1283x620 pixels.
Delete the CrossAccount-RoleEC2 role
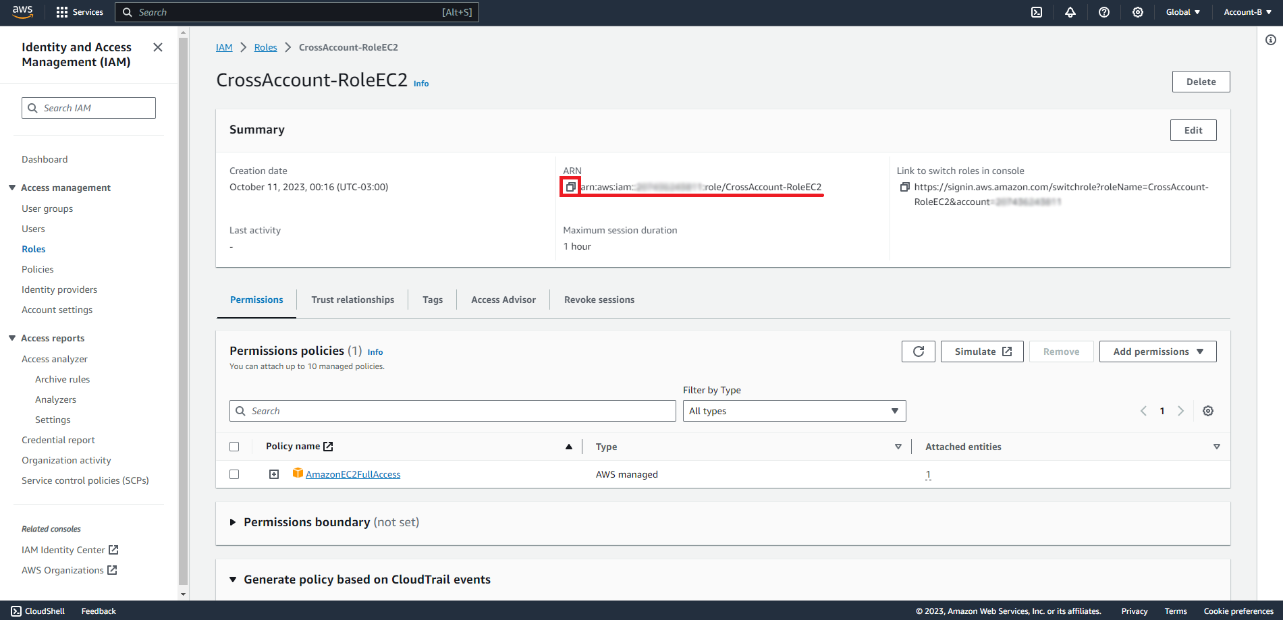(1201, 82)
